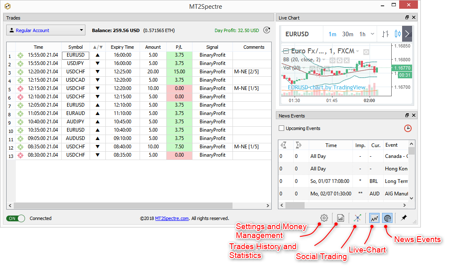The height and width of the screenshot is (270, 455).
Task: Select the 30m timeframe
Action: click(347, 34)
